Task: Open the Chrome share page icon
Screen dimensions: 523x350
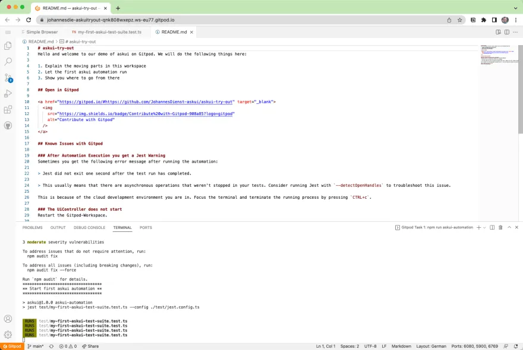Action: click(449, 20)
